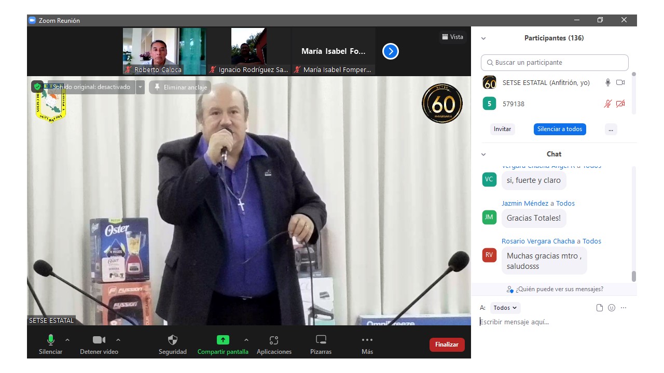Screen dimensions: 664x373
Task: Open the Todos recipient dropdown
Action: [505, 308]
